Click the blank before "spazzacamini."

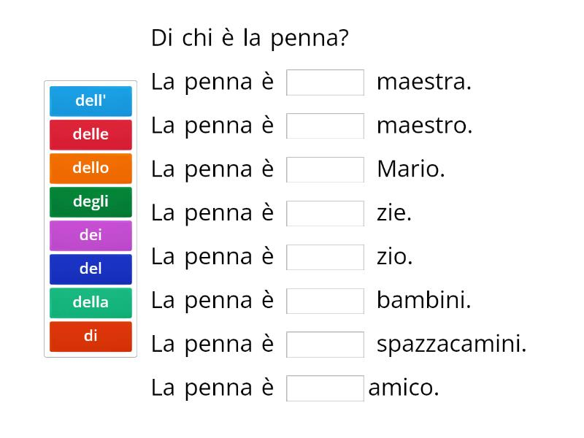[x=325, y=345]
